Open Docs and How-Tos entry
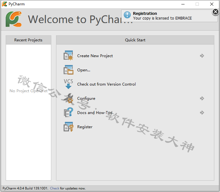Screen dimensions: 220x192 [95, 112]
